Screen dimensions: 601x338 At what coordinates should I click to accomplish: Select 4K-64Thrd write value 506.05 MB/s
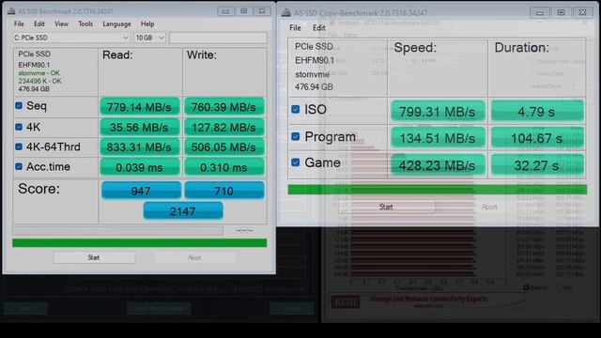(223, 147)
